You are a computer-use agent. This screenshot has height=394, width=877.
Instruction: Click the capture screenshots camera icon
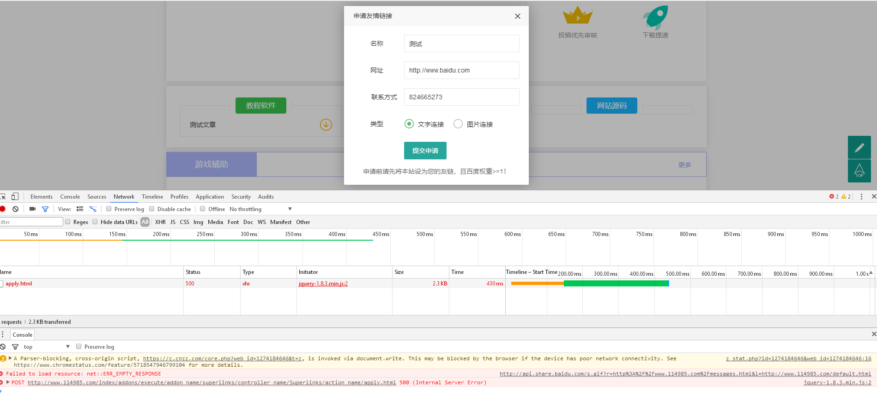pyautogui.click(x=32, y=209)
